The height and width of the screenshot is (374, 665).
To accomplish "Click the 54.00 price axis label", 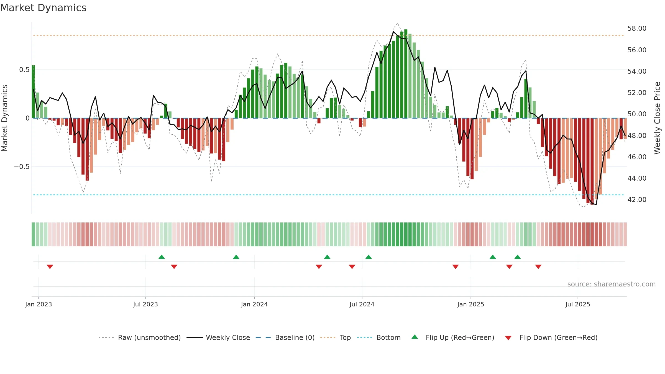I will pos(637,71).
